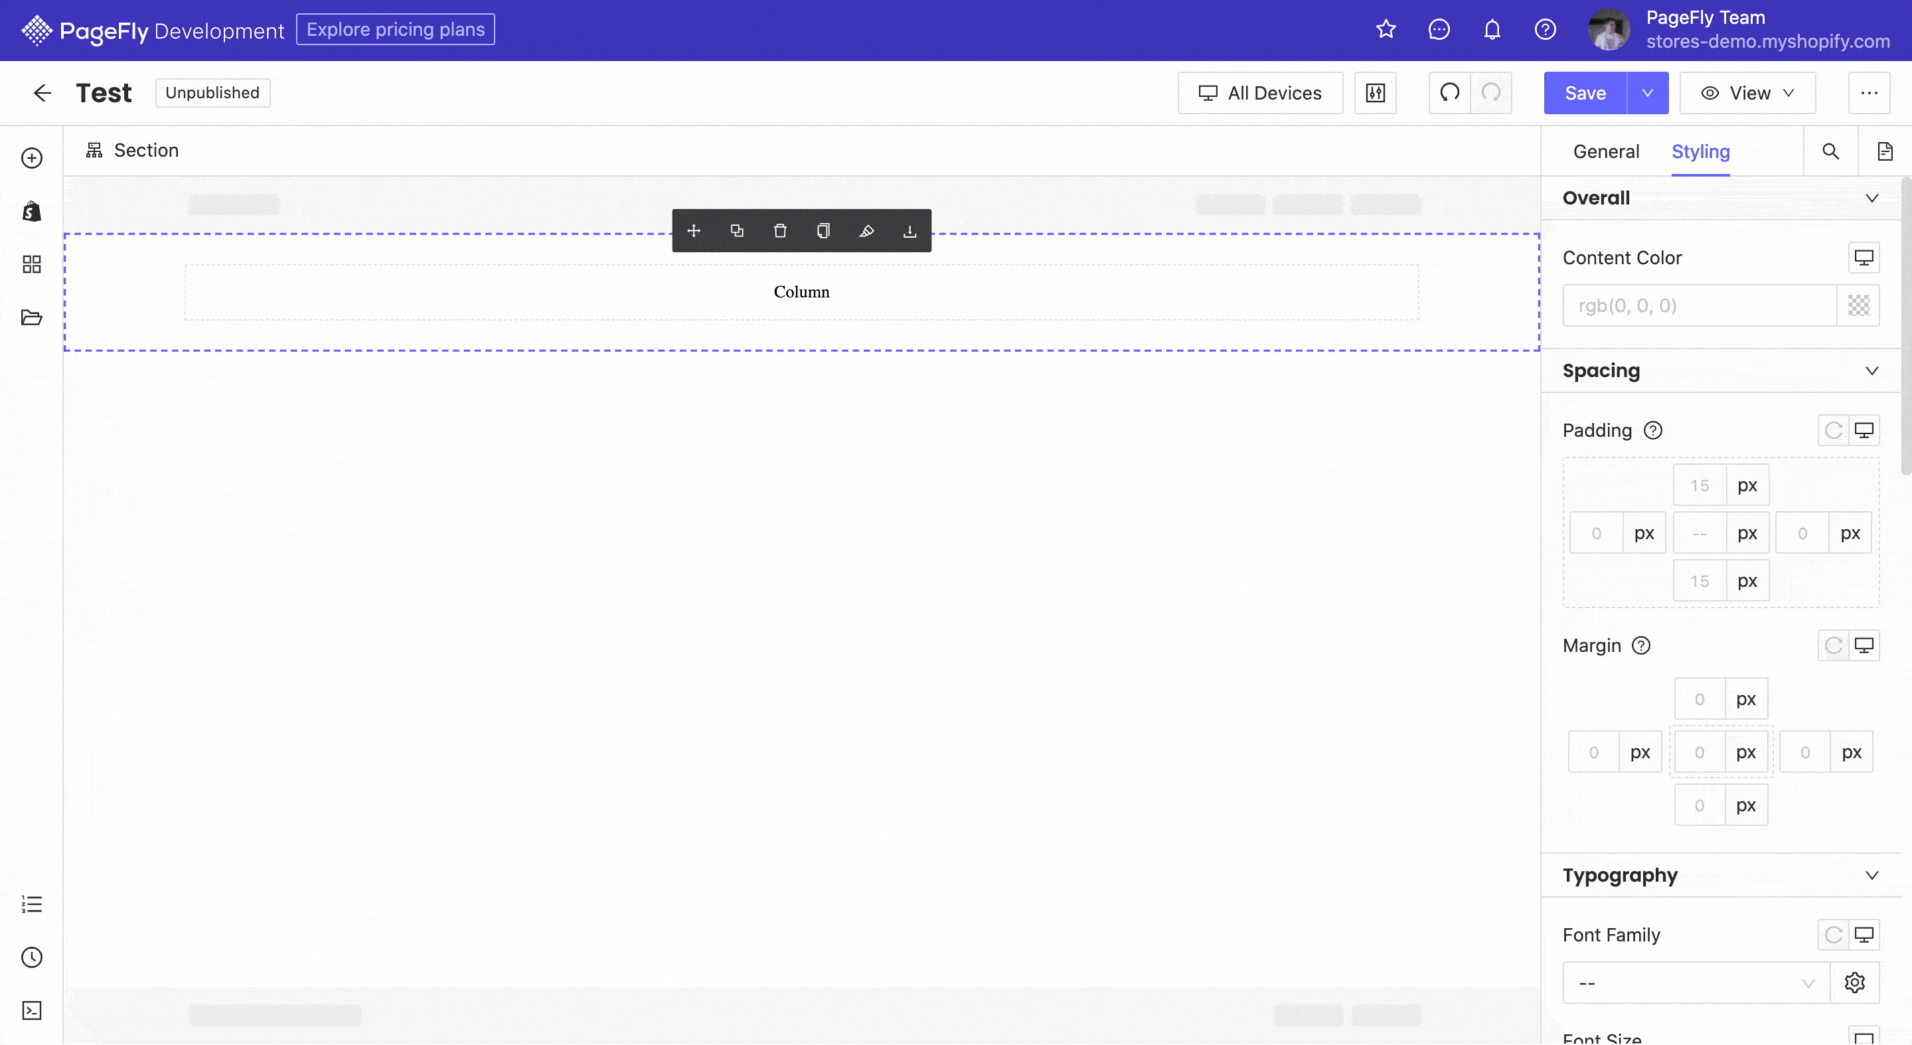Search the inspector parameters
Screen dimensions: 1912x1045
[x=1831, y=151]
